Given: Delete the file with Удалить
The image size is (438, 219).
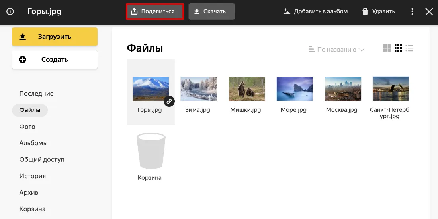Looking at the screenshot, I should tap(378, 12).
